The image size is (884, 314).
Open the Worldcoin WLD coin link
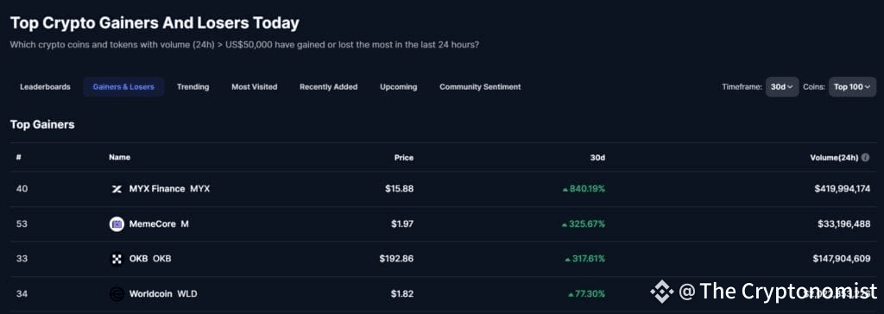(163, 294)
